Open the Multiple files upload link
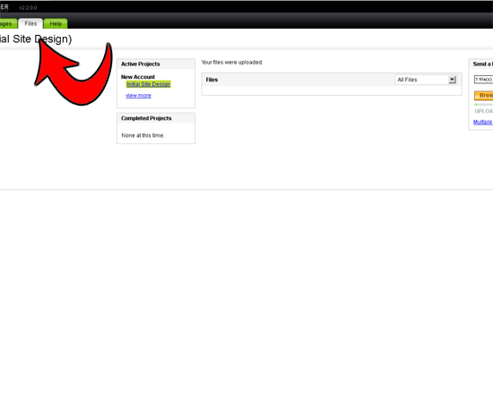Screen dimensions: 493x403 [483, 122]
